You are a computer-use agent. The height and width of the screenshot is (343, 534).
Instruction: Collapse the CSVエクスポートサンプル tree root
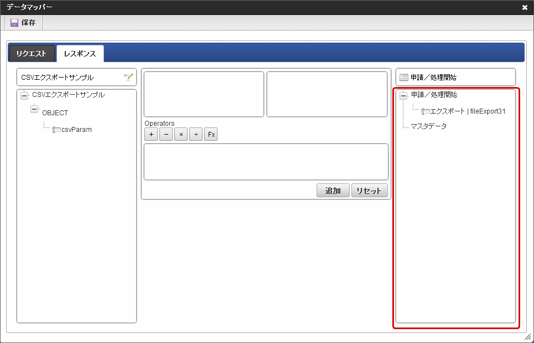pos(24,95)
